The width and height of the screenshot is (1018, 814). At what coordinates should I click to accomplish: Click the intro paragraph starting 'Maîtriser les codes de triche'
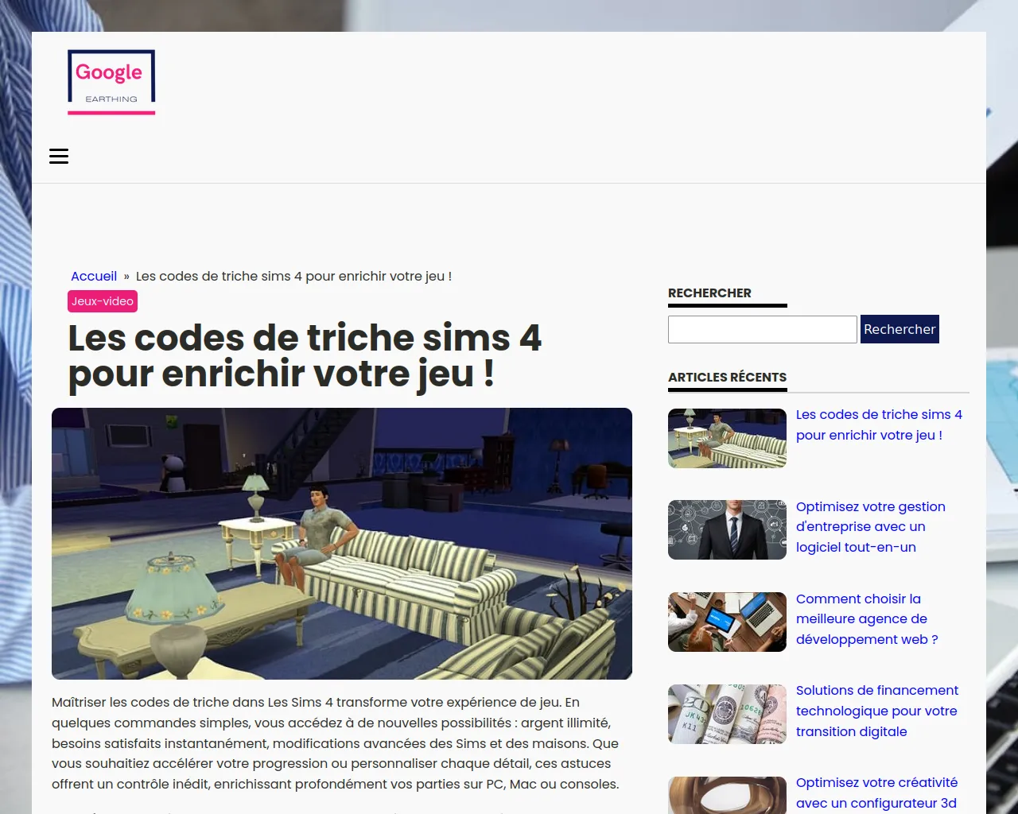click(x=336, y=743)
